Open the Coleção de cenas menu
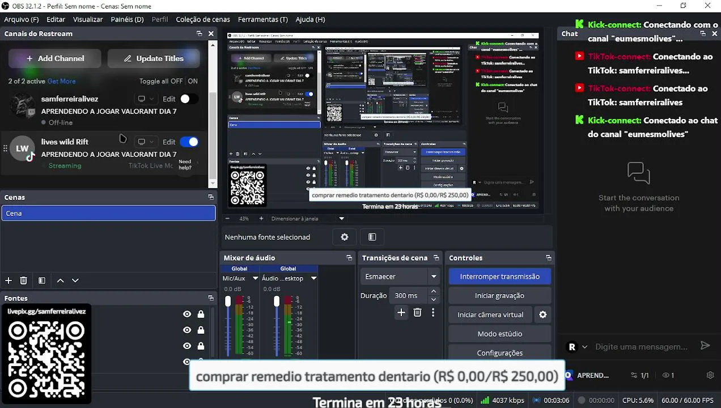 coord(203,19)
